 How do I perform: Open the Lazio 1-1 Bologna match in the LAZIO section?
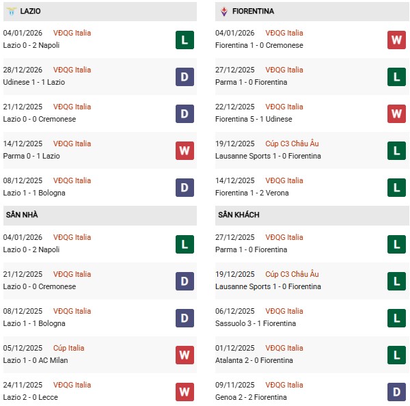(34, 193)
